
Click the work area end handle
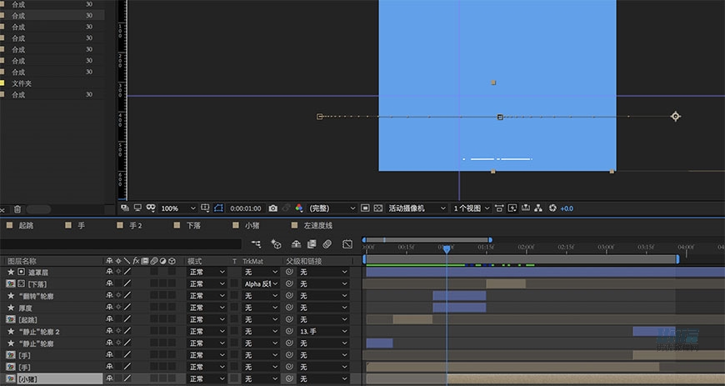pos(677,259)
